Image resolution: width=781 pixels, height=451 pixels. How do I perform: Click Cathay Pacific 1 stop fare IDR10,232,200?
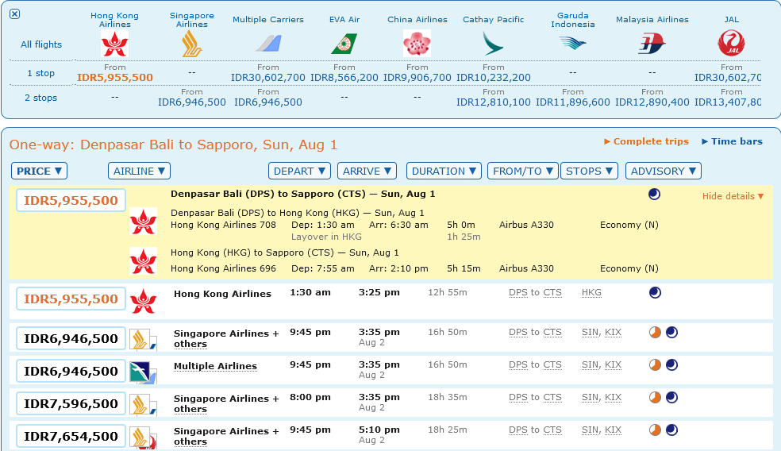tap(493, 78)
